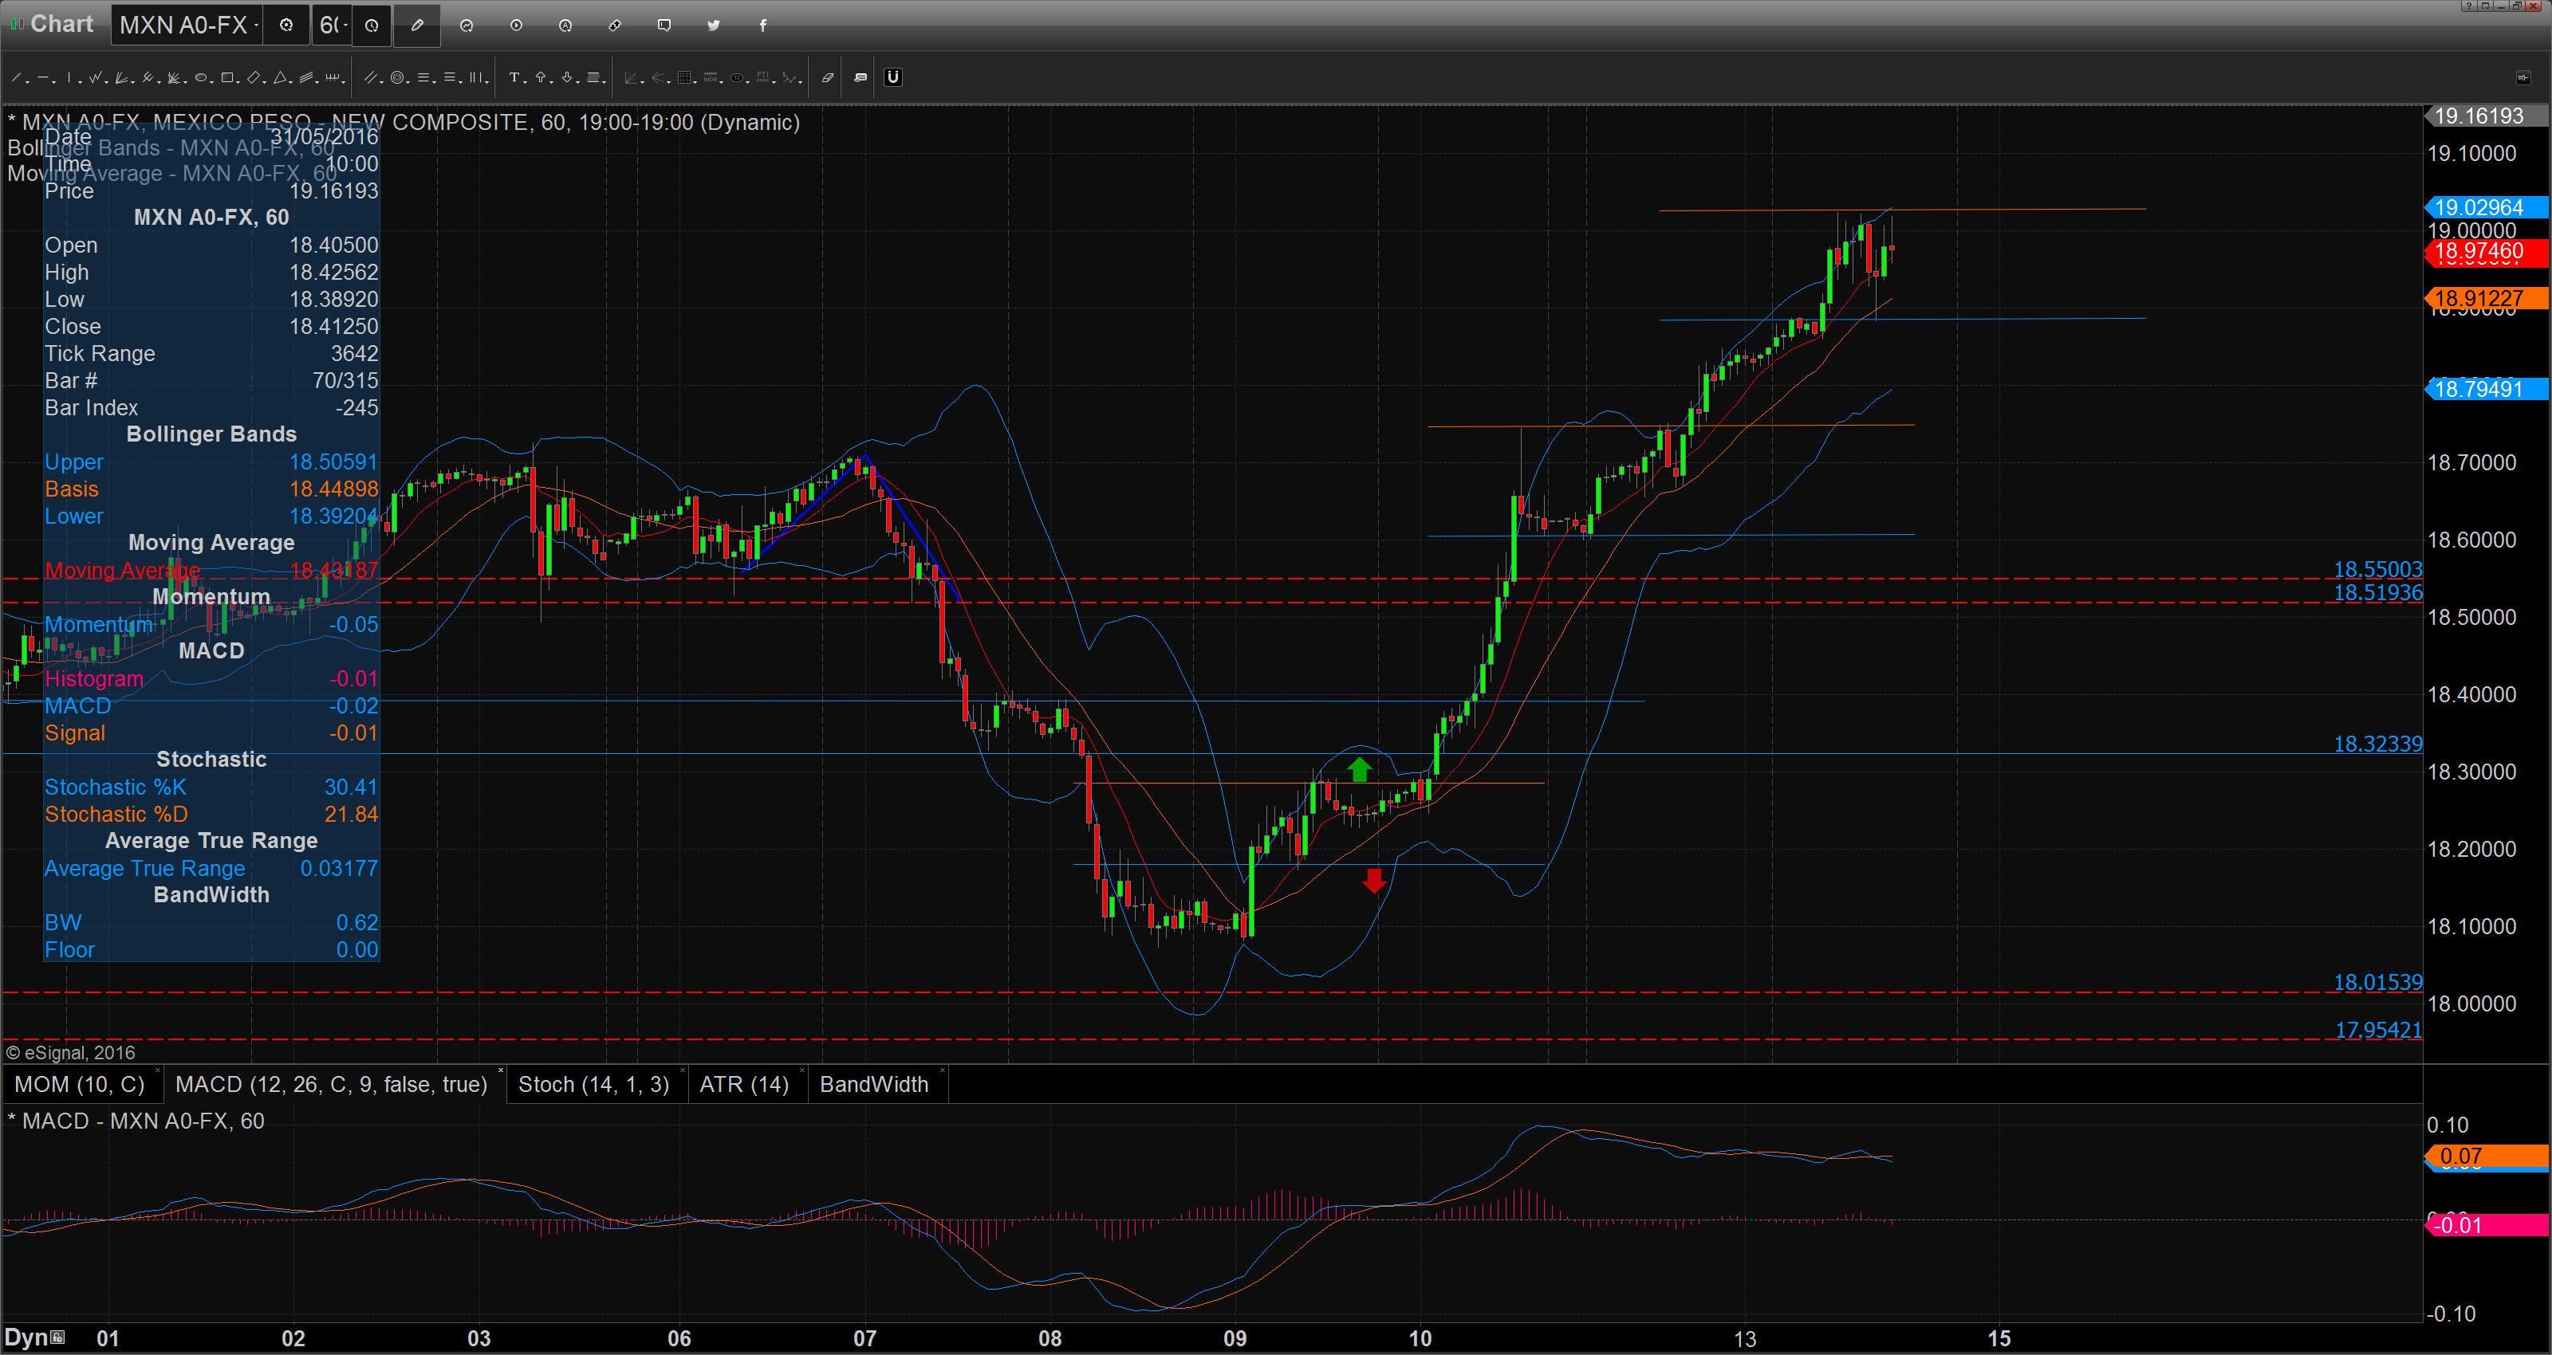Select the ellipse drawing tool
The height and width of the screenshot is (1355, 2552).
pos(201,77)
